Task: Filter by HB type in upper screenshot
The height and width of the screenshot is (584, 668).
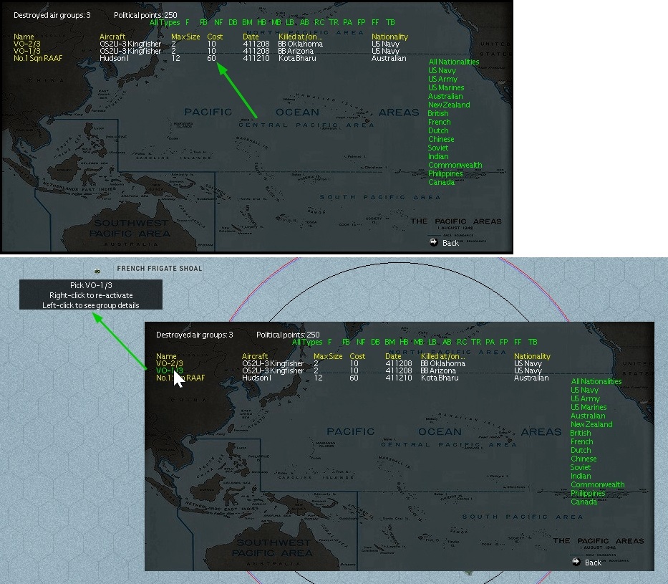Action: point(261,22)
